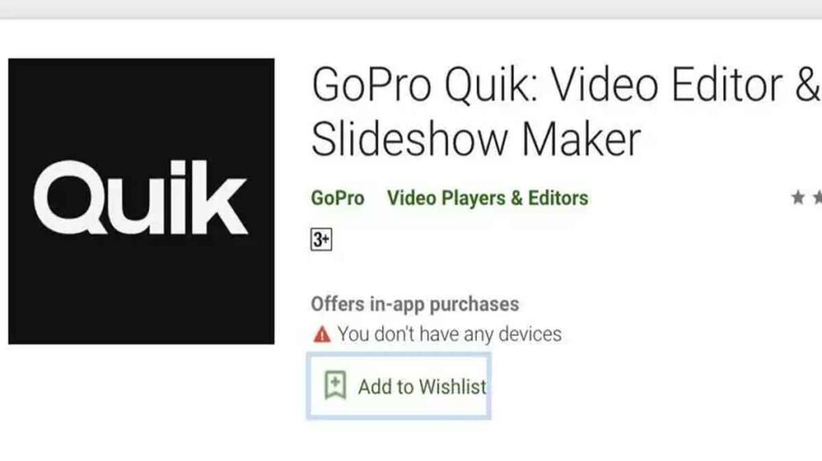Click the word "Editor" in app title
This screenshot has height=461, width=822.
(x=726, y=84)
